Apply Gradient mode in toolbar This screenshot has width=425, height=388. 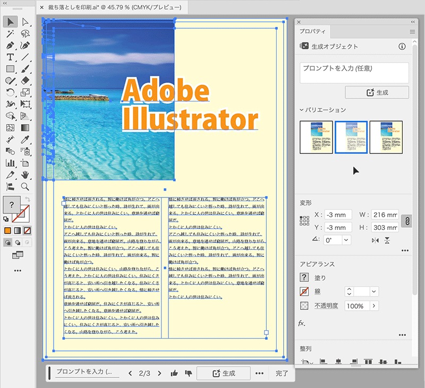coord(18,230)
